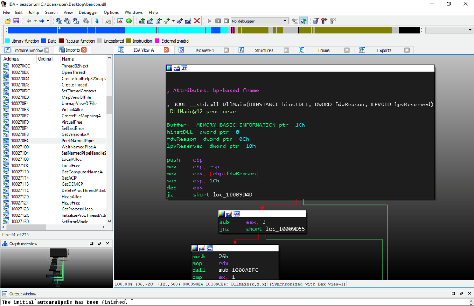The height and width of the screenshot is (306, 474).
Task: Sort imports by the Name column header
Action: point(67,59)
